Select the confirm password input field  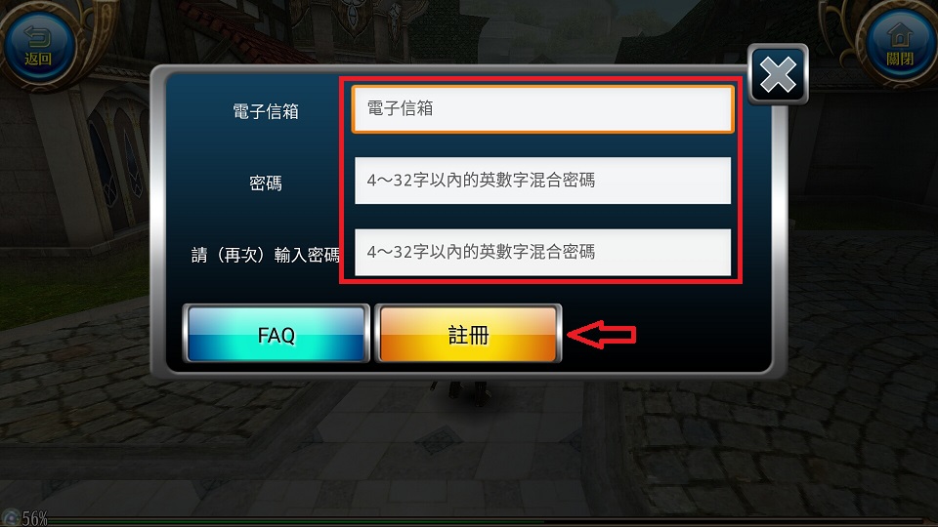[x=542, y=252]
